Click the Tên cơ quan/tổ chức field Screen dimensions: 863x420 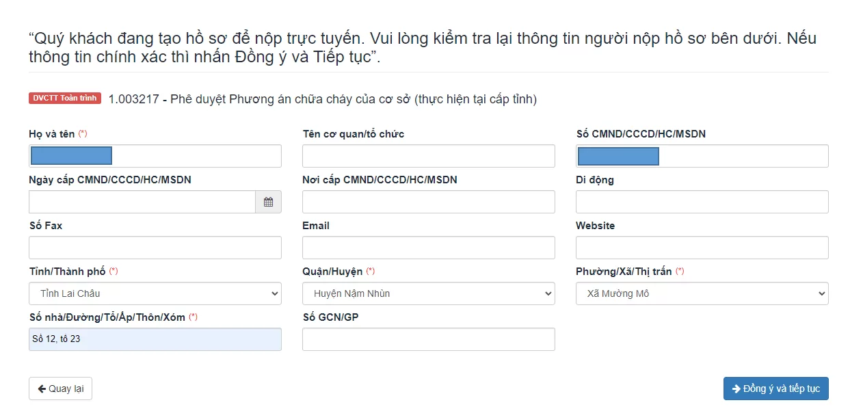tap(429, 156)
